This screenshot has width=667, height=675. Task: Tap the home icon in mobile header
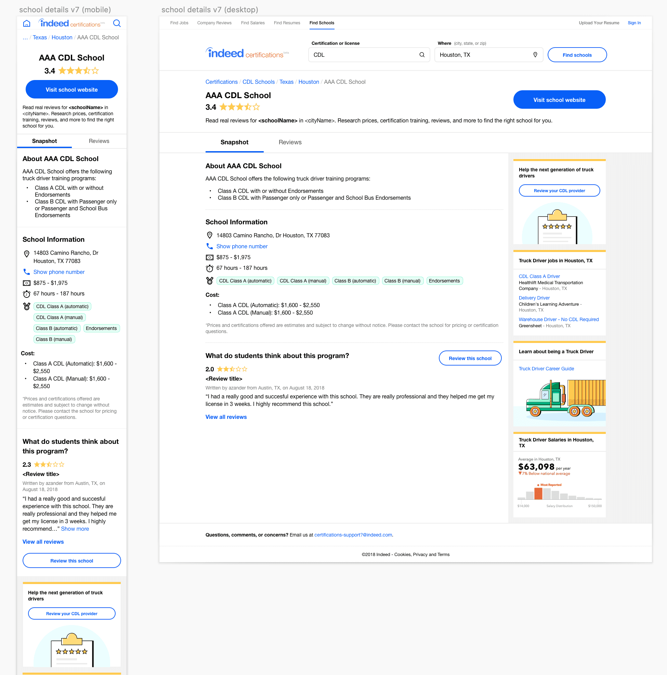pos(27,23)
